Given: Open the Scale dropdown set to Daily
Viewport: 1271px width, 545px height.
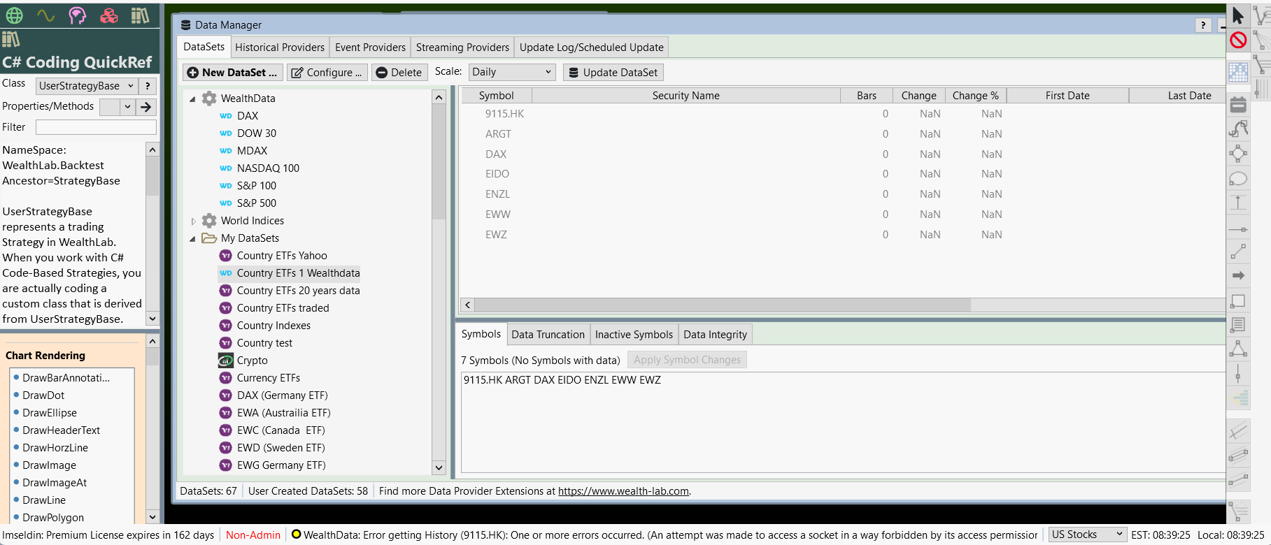Looking at the screenshot, I should 512,72.
